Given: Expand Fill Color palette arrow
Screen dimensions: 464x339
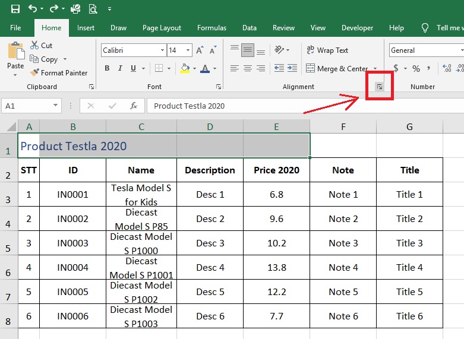Looking at the screenshot, I should (194, 69).
